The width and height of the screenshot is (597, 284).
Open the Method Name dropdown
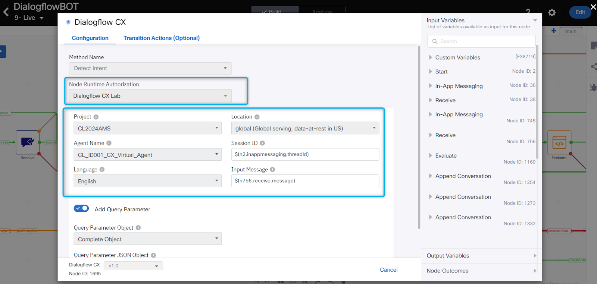coord(150,68)
